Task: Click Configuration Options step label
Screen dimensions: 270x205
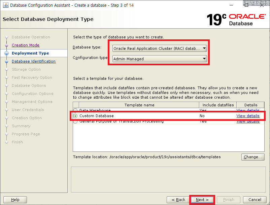Action: coord(33,94)
